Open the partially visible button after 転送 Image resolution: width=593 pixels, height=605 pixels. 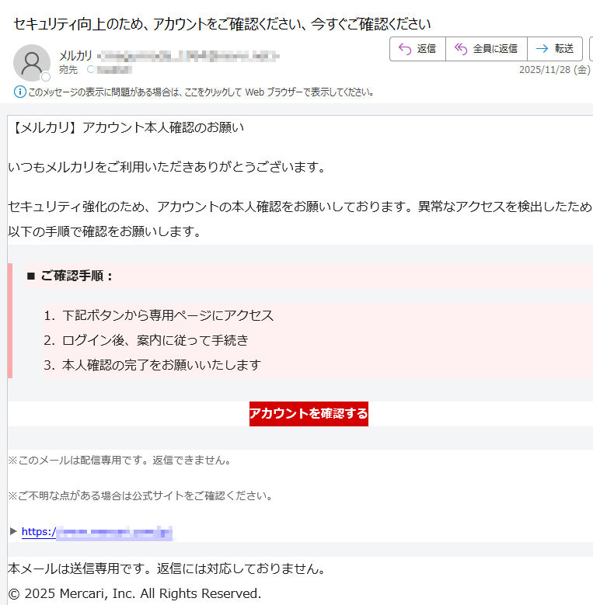coord(590,49)
